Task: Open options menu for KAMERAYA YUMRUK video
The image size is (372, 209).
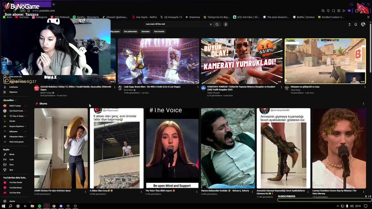Action: [x=281, y=87]
